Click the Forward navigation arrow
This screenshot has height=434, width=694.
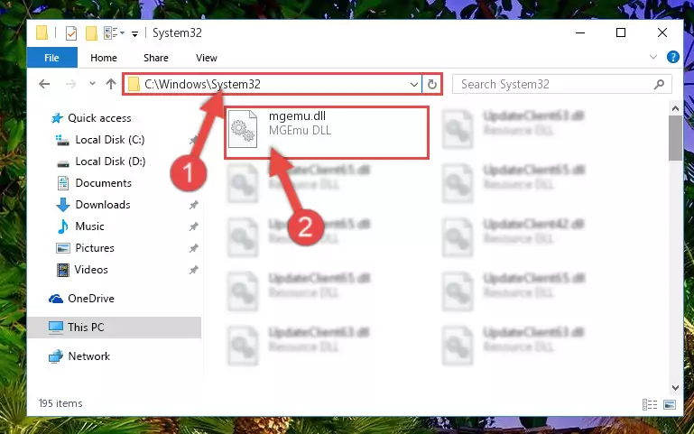(x=70, y=84)
